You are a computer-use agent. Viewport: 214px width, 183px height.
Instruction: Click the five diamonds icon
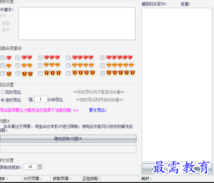click(120, 65)
